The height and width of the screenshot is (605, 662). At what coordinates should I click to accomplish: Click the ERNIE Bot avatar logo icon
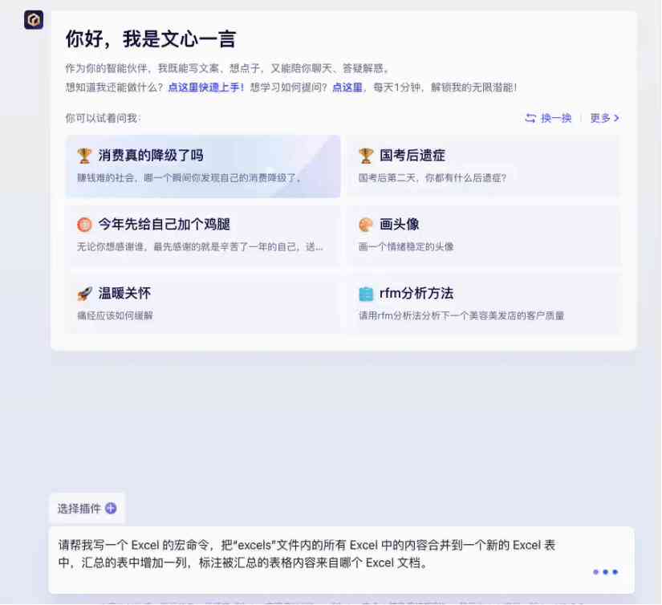[34, 20]
